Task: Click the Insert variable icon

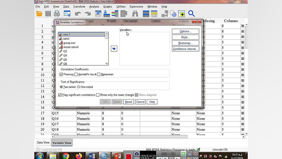Action: 154,14
